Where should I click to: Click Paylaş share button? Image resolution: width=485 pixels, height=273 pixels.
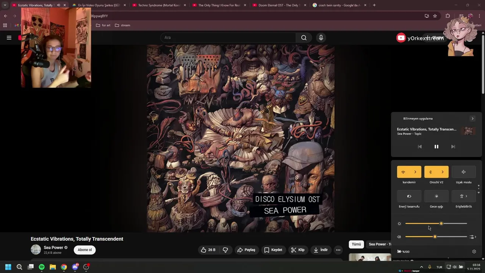[246, 250]
